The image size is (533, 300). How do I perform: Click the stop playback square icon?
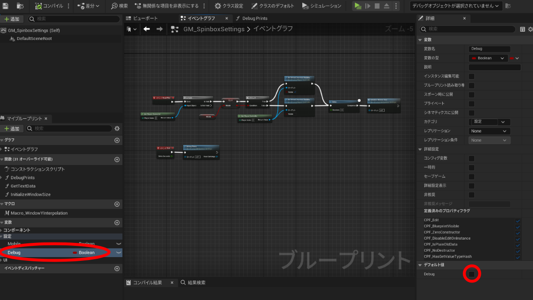click(377, 6)
